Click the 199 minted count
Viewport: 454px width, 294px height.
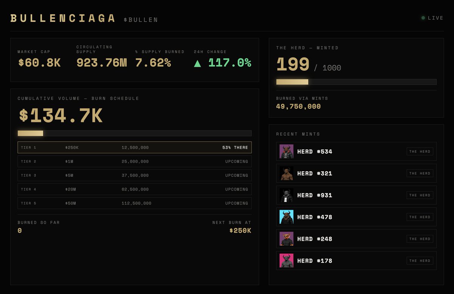point(293,65)
